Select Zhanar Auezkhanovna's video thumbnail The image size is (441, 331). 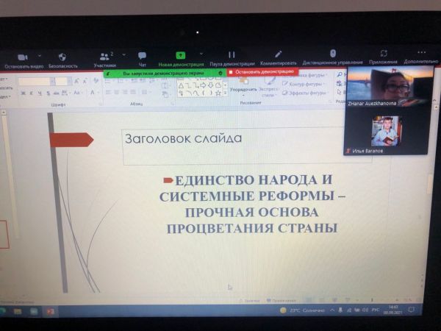click(387, 90)
